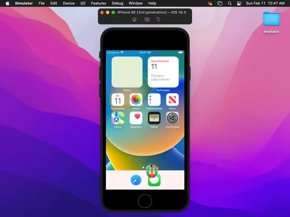
Task: Open the Simulator menu
Action: (24, 3)
